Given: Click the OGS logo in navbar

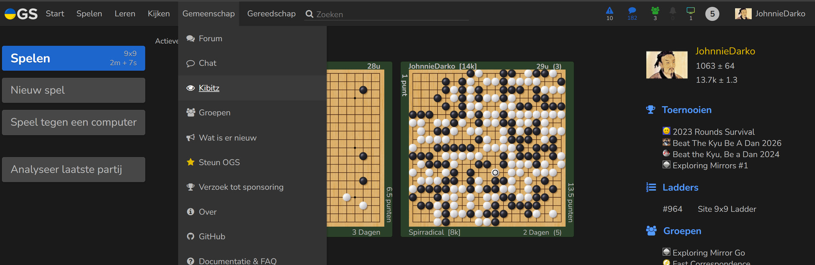Looking at the screenshot, I should [x=21, y=14].
